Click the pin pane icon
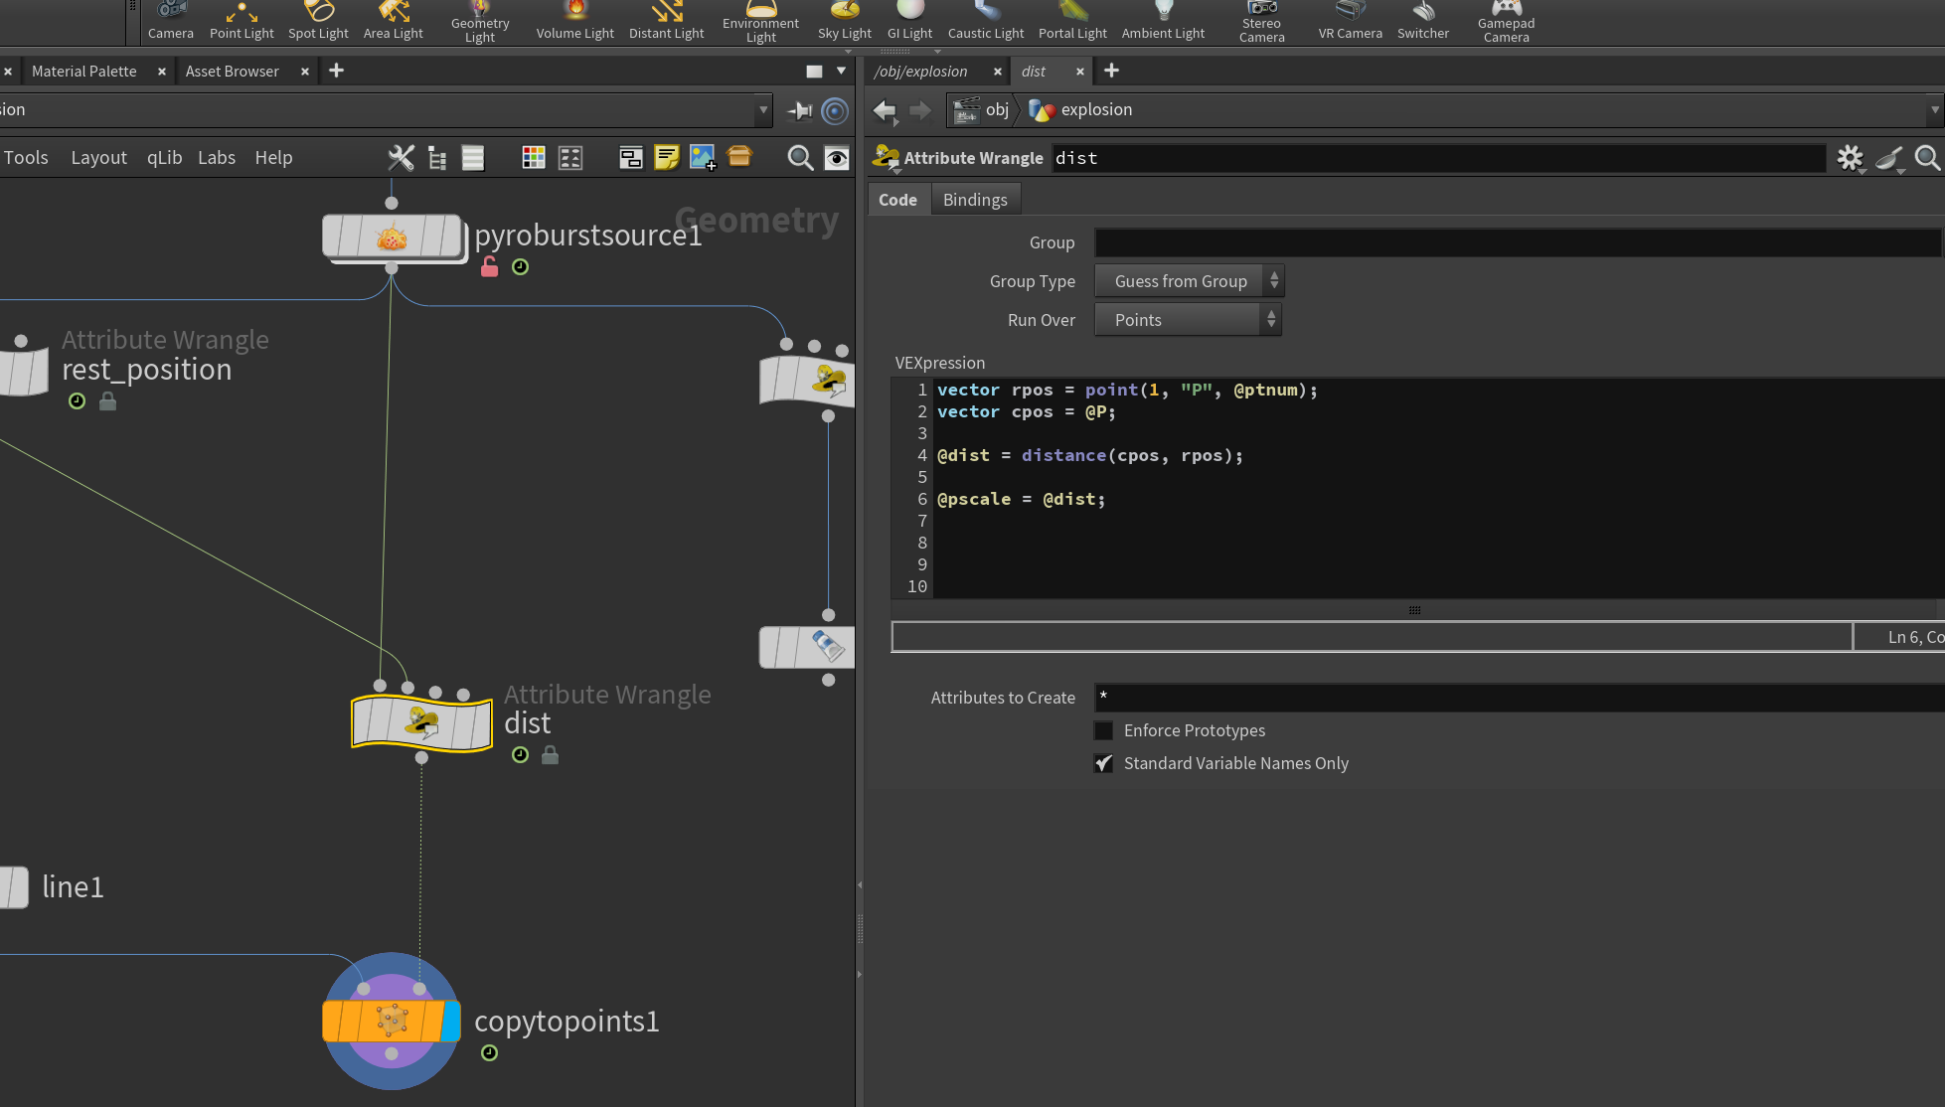This screenshot has height=1107, width=1945. 800,110
